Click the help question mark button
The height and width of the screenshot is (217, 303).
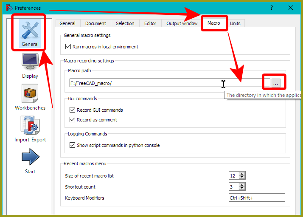point(272,8)
